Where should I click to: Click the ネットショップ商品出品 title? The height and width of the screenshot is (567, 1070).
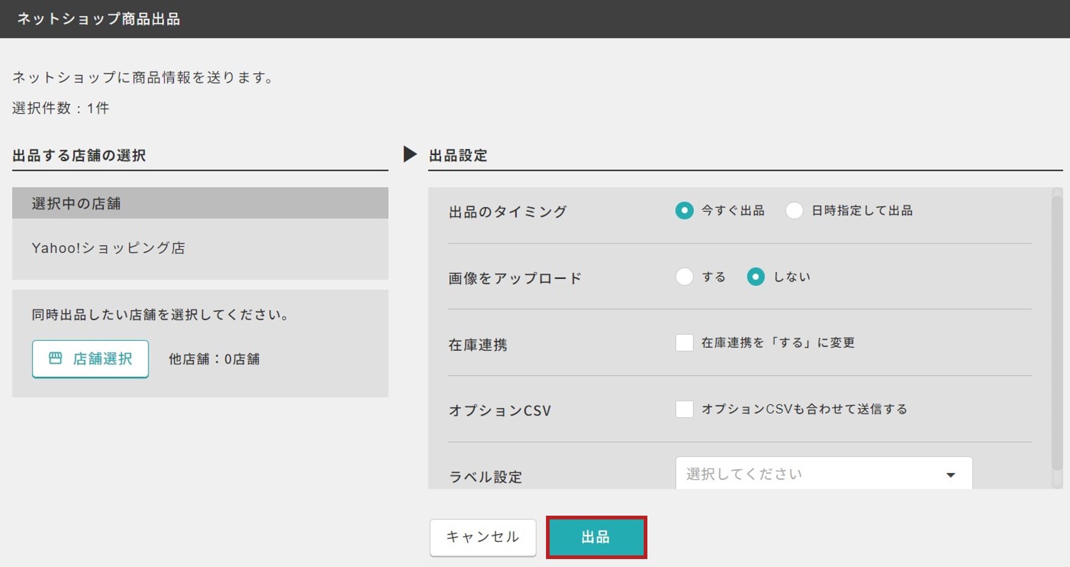pos(98,19)
